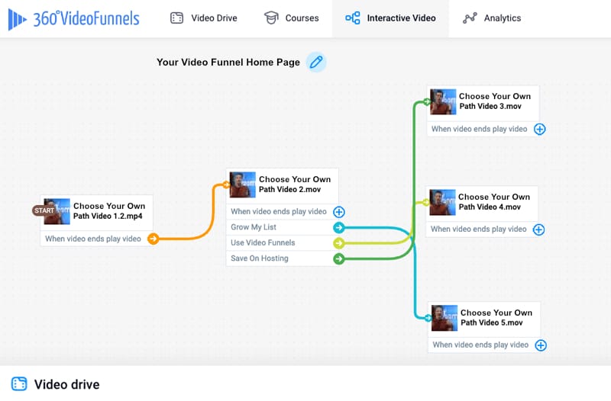This screenshot has width=611, height=401.
Task: Open the Video Drive tab
Action: tap(204, 18)
